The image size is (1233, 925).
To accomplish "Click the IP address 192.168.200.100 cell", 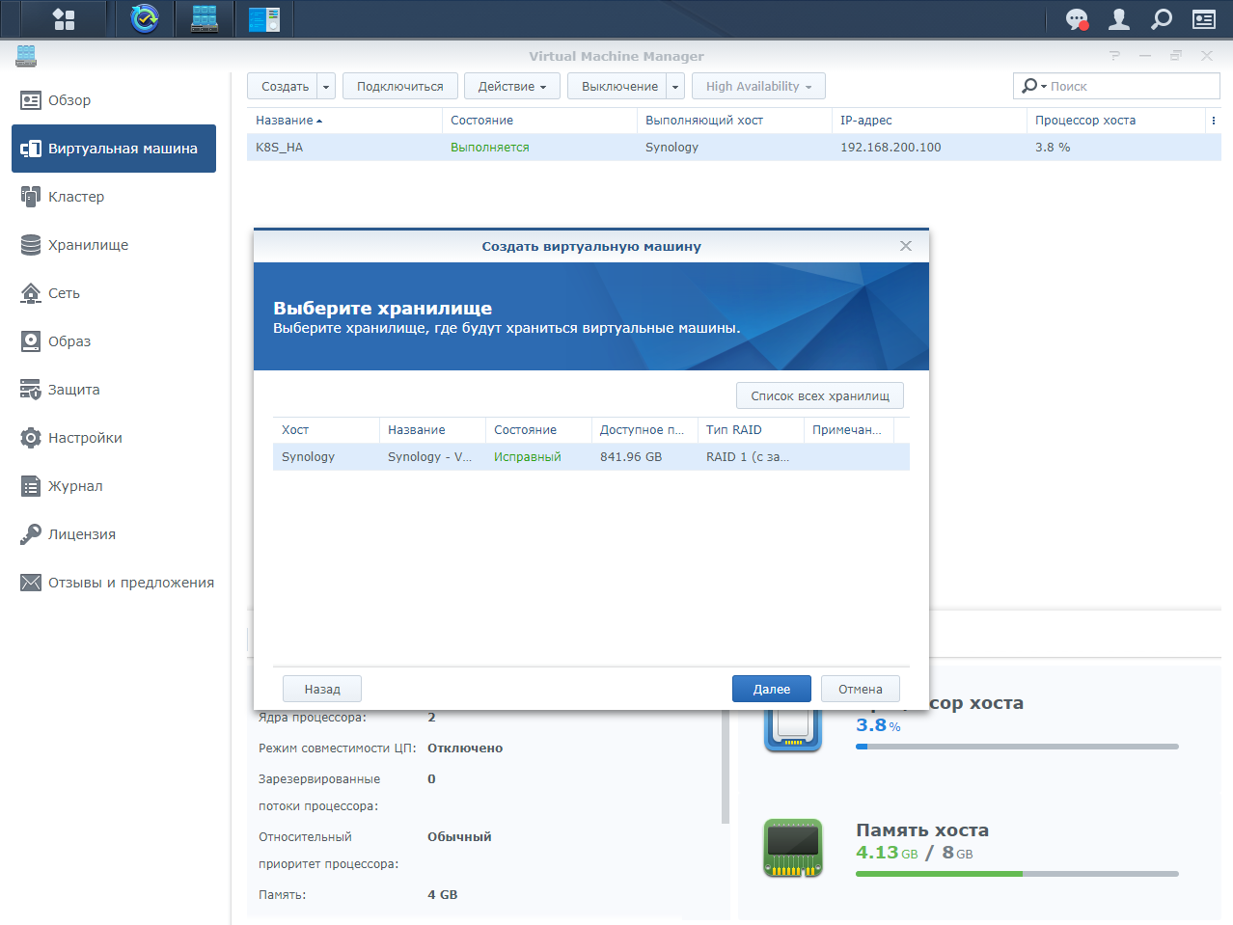I will tap(890, 148).
